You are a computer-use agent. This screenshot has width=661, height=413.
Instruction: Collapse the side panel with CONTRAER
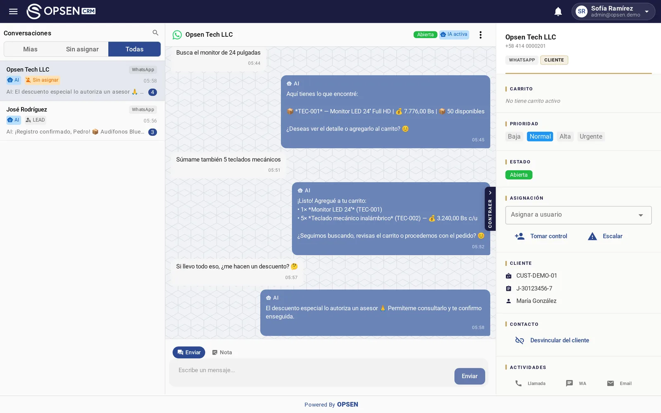(490, 209)
